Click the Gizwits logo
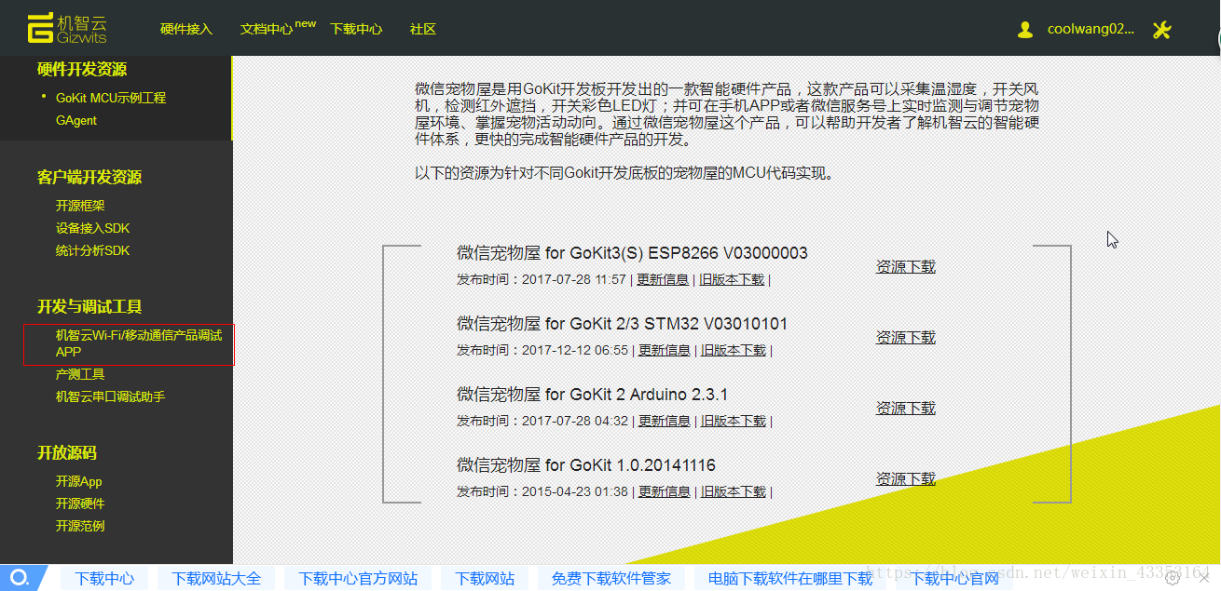Viewport: 1221px width, 591px height. (67, 29)
